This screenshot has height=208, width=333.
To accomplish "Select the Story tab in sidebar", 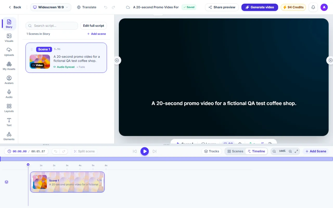I will 9,24.
